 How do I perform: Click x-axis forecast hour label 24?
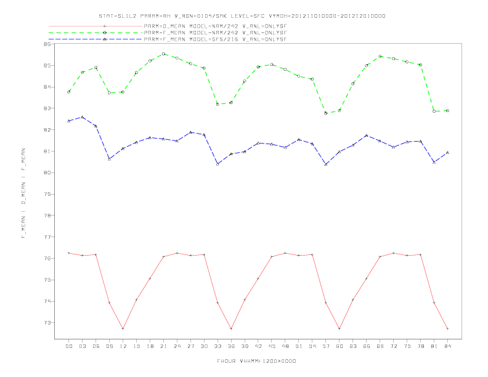coord(177,346)
